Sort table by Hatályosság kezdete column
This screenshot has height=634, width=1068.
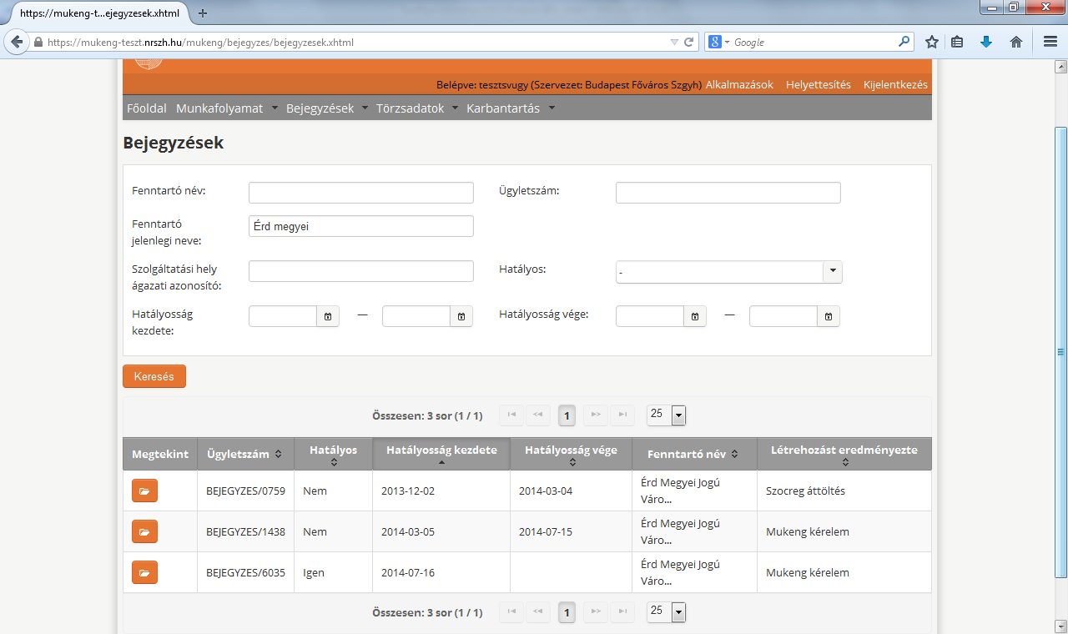click(x=441, y=455)
